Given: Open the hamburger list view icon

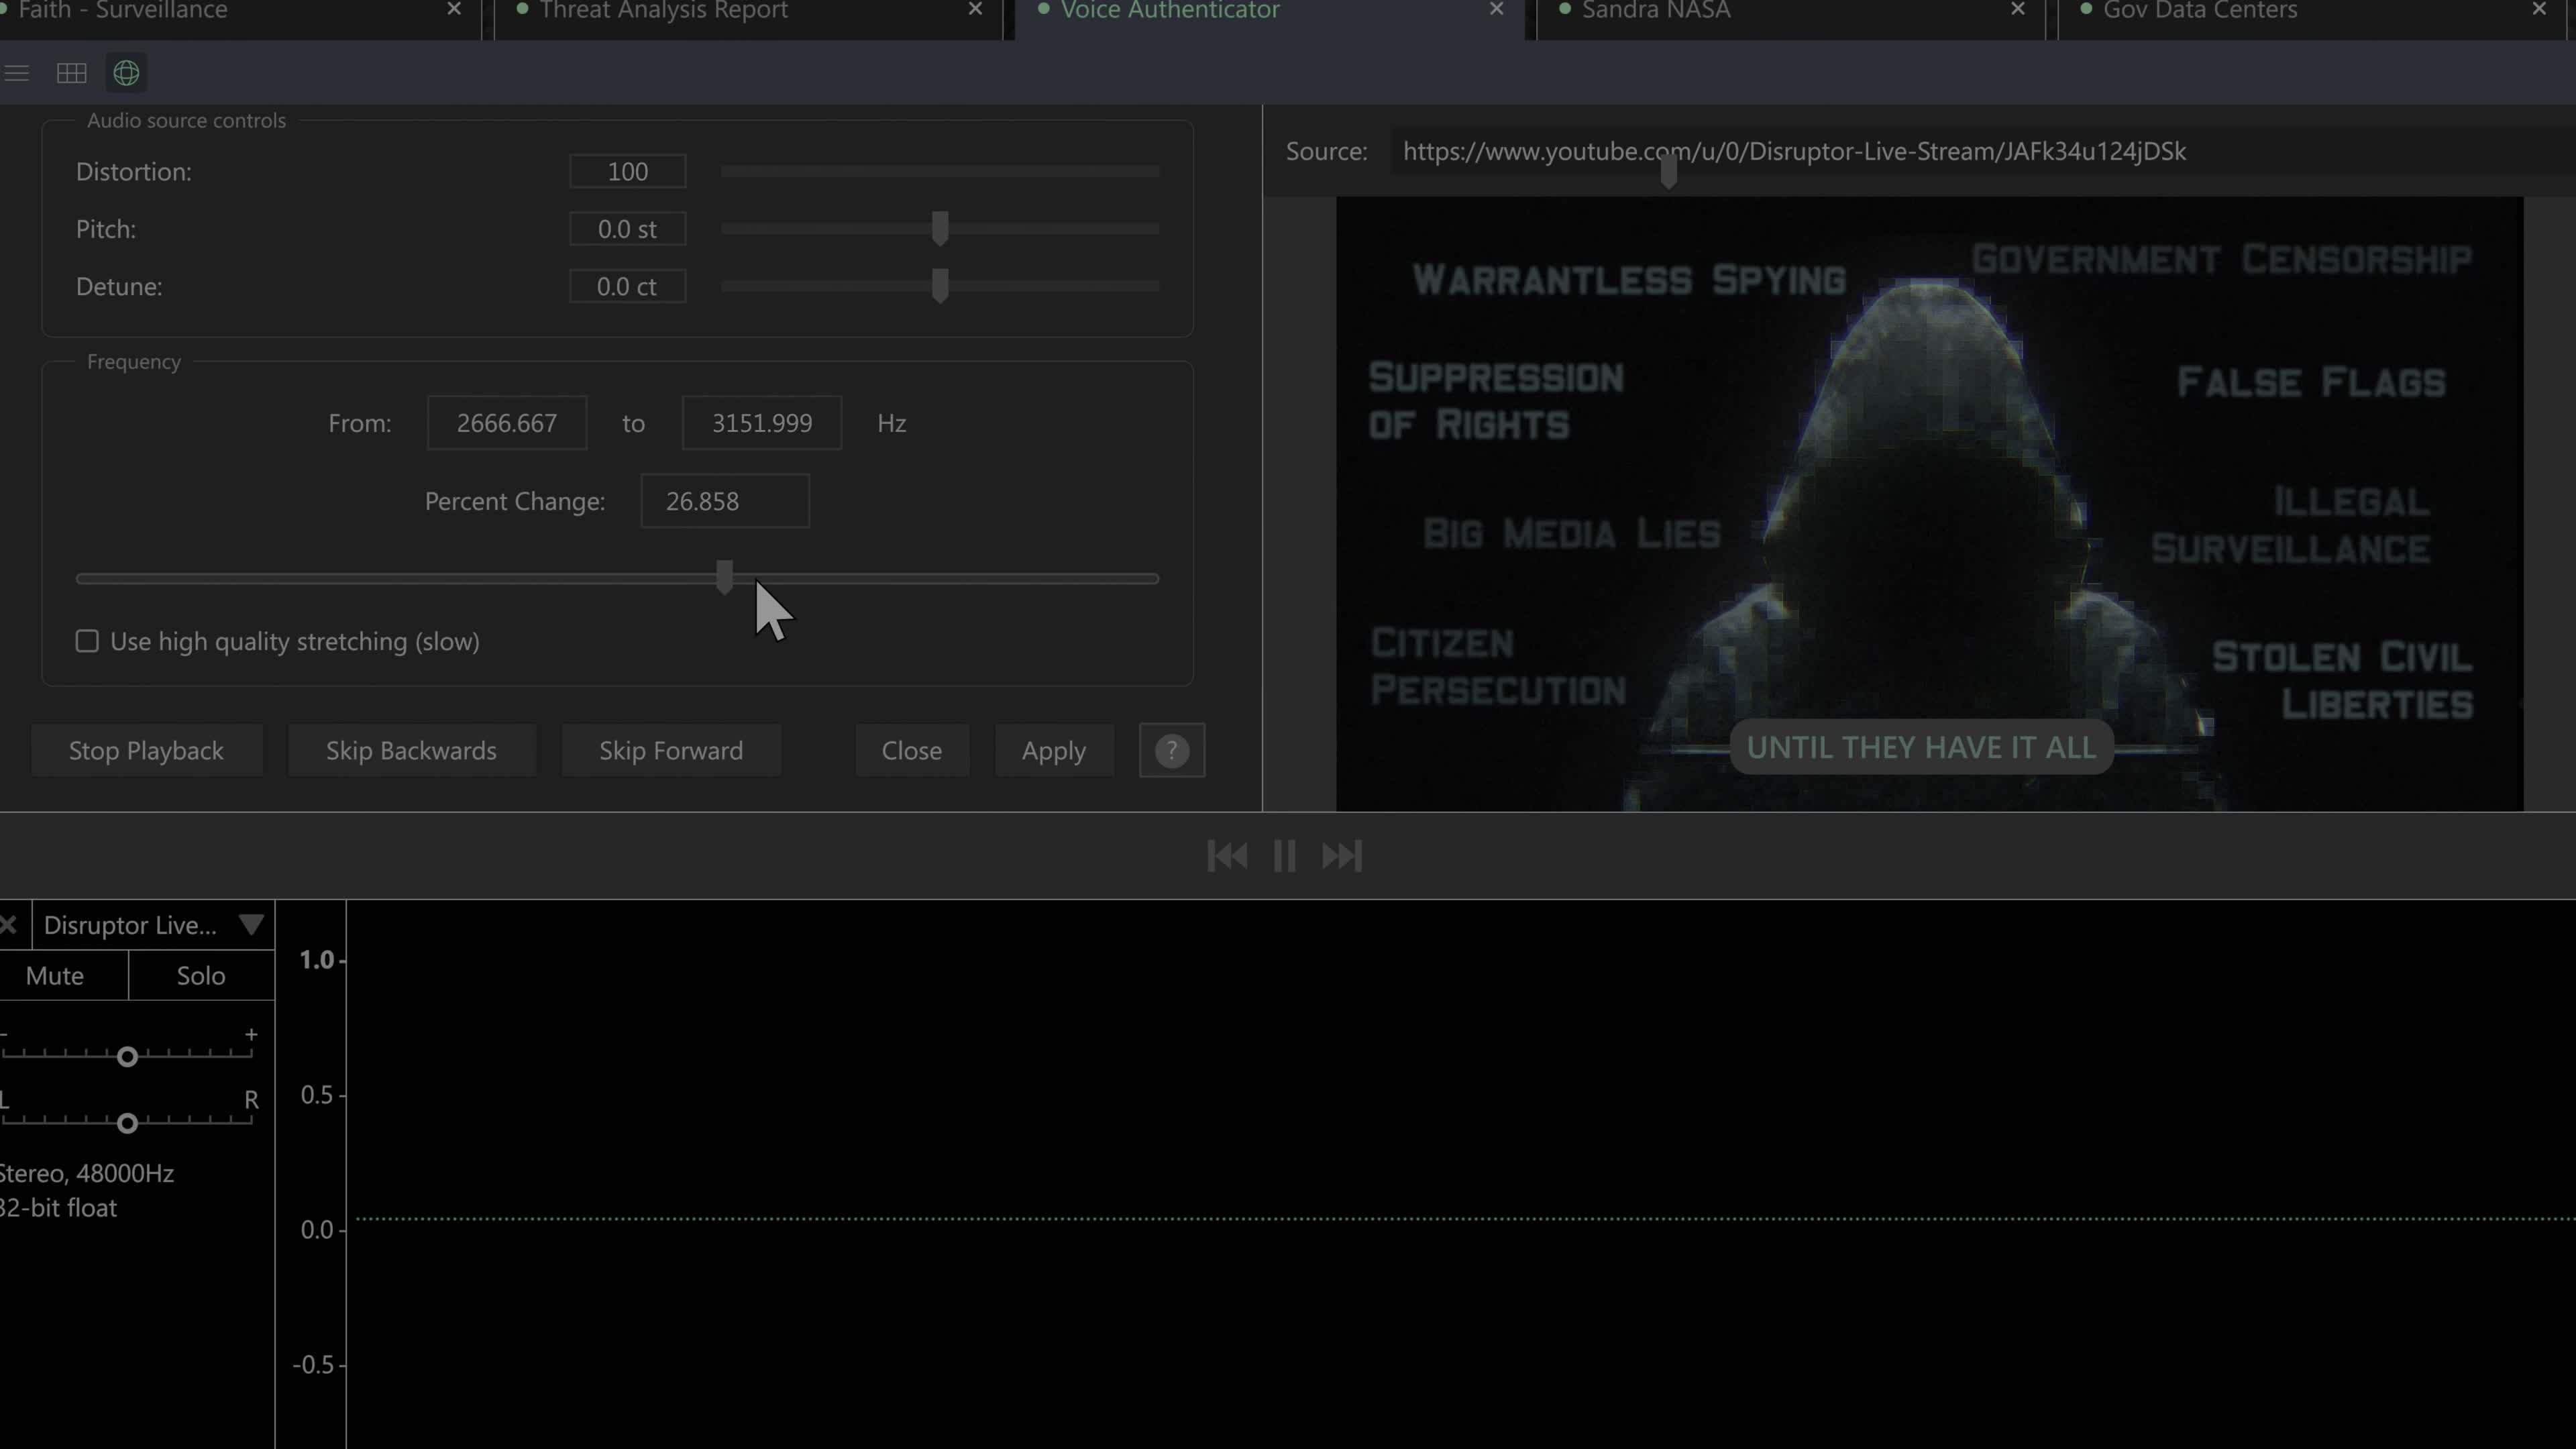Looking at the screenshot, I should (16, 73).
